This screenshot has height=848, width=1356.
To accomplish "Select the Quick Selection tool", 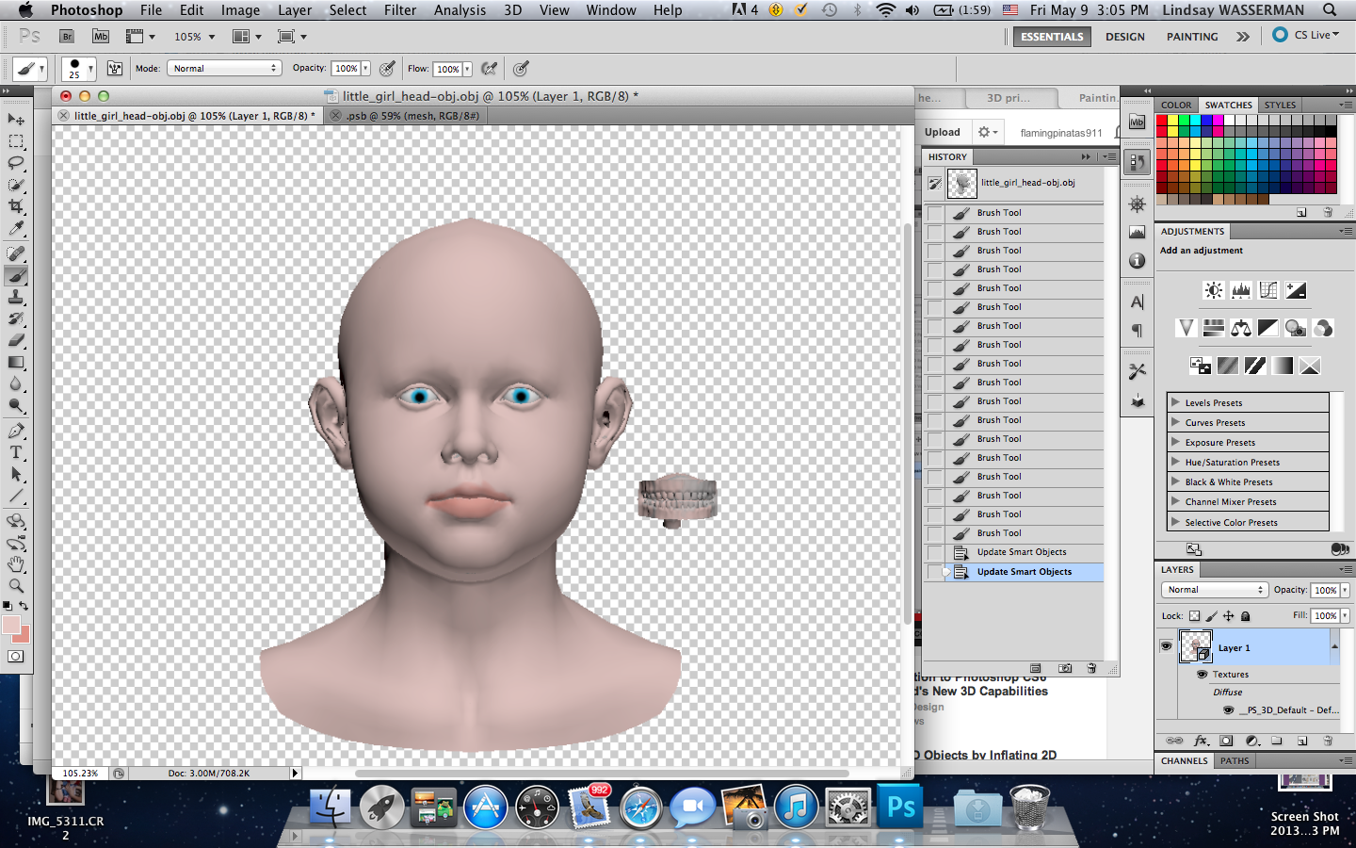I will (16, 185).
